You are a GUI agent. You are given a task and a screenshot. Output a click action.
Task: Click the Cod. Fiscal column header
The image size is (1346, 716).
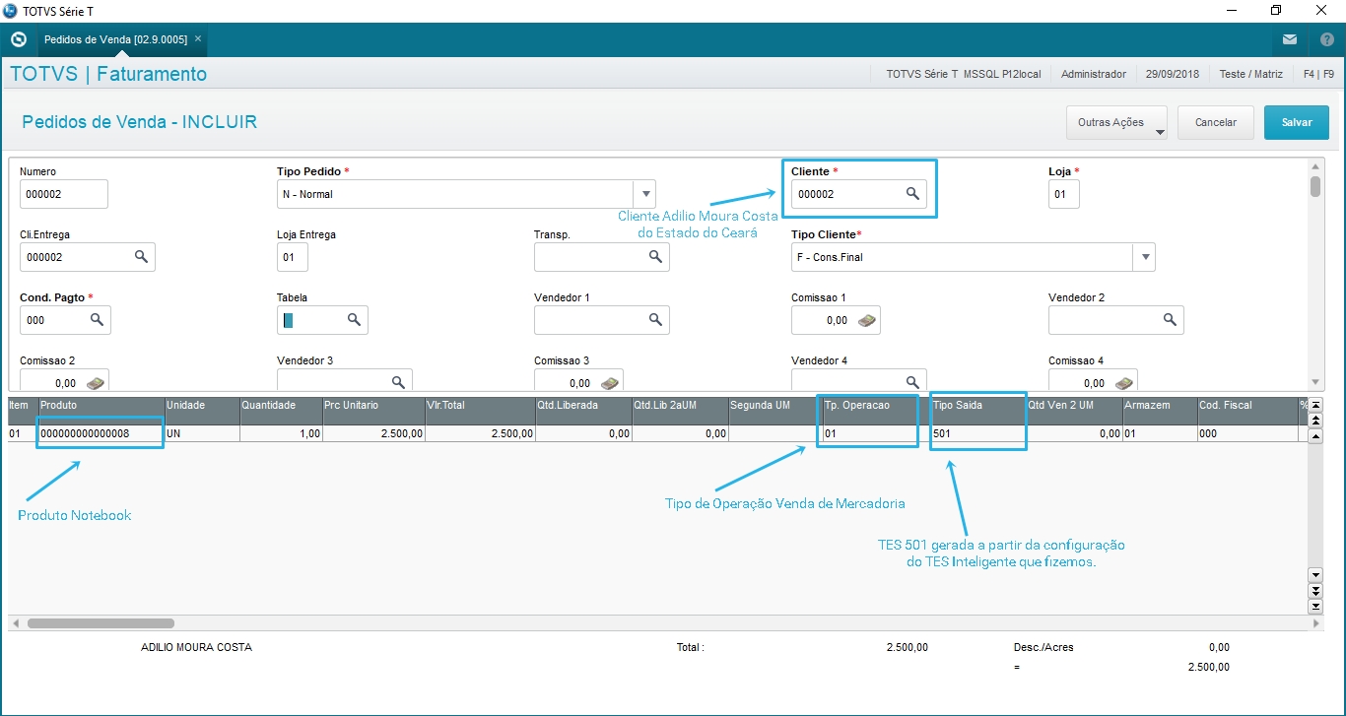1247,405
